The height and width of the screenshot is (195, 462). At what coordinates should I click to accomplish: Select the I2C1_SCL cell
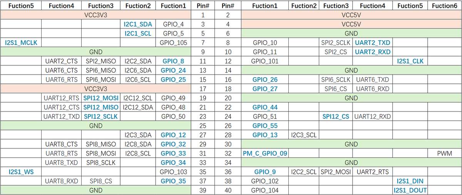(x=138, y=33)
